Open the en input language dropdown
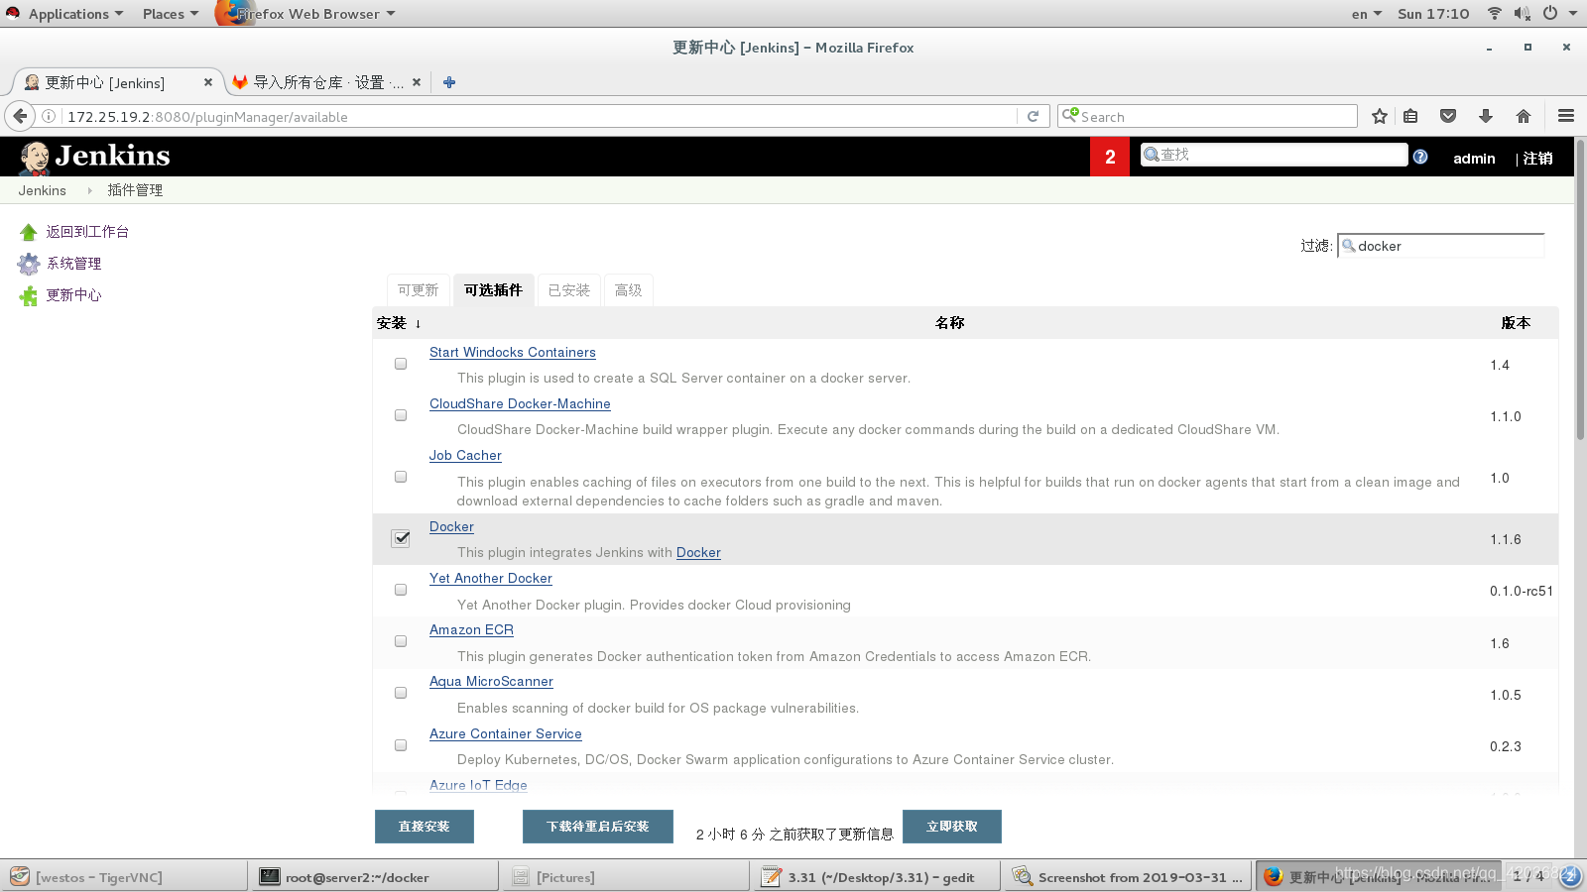 coord(1366,14)
